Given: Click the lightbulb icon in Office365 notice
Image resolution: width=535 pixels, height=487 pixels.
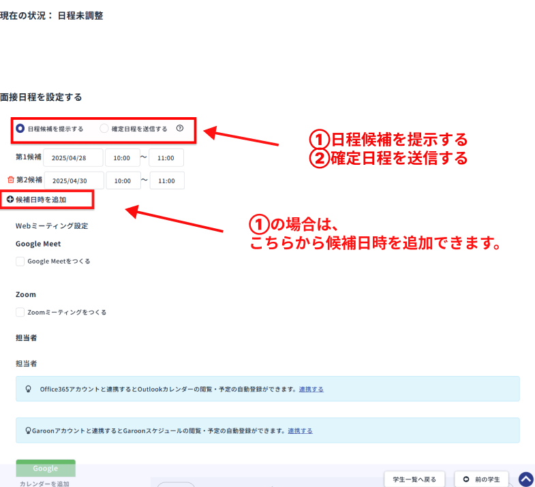Looking at the screenshot, I should 29,389.
